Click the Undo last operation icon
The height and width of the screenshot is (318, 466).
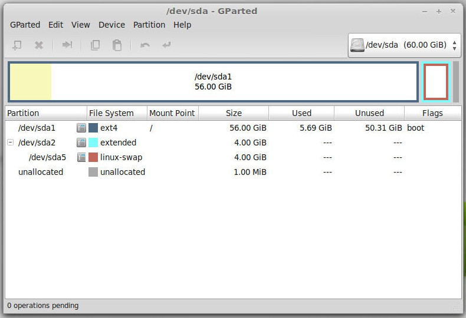145,45
